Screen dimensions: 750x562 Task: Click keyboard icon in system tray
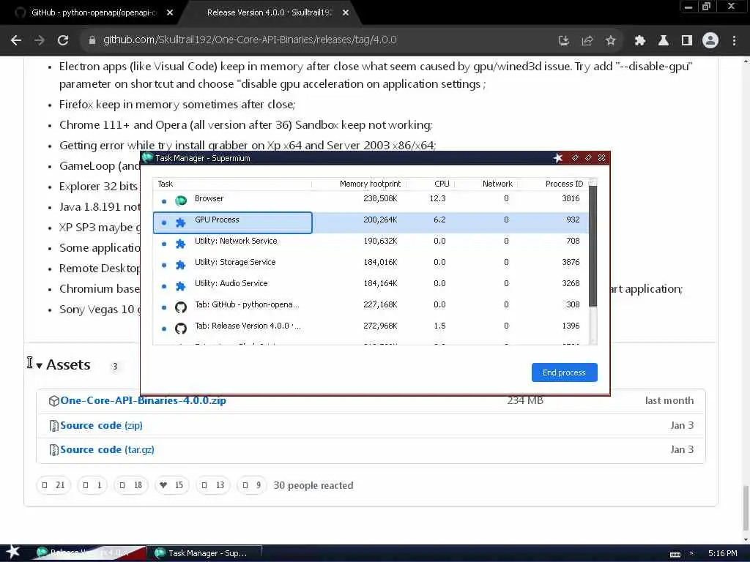(x=675, y=555)
